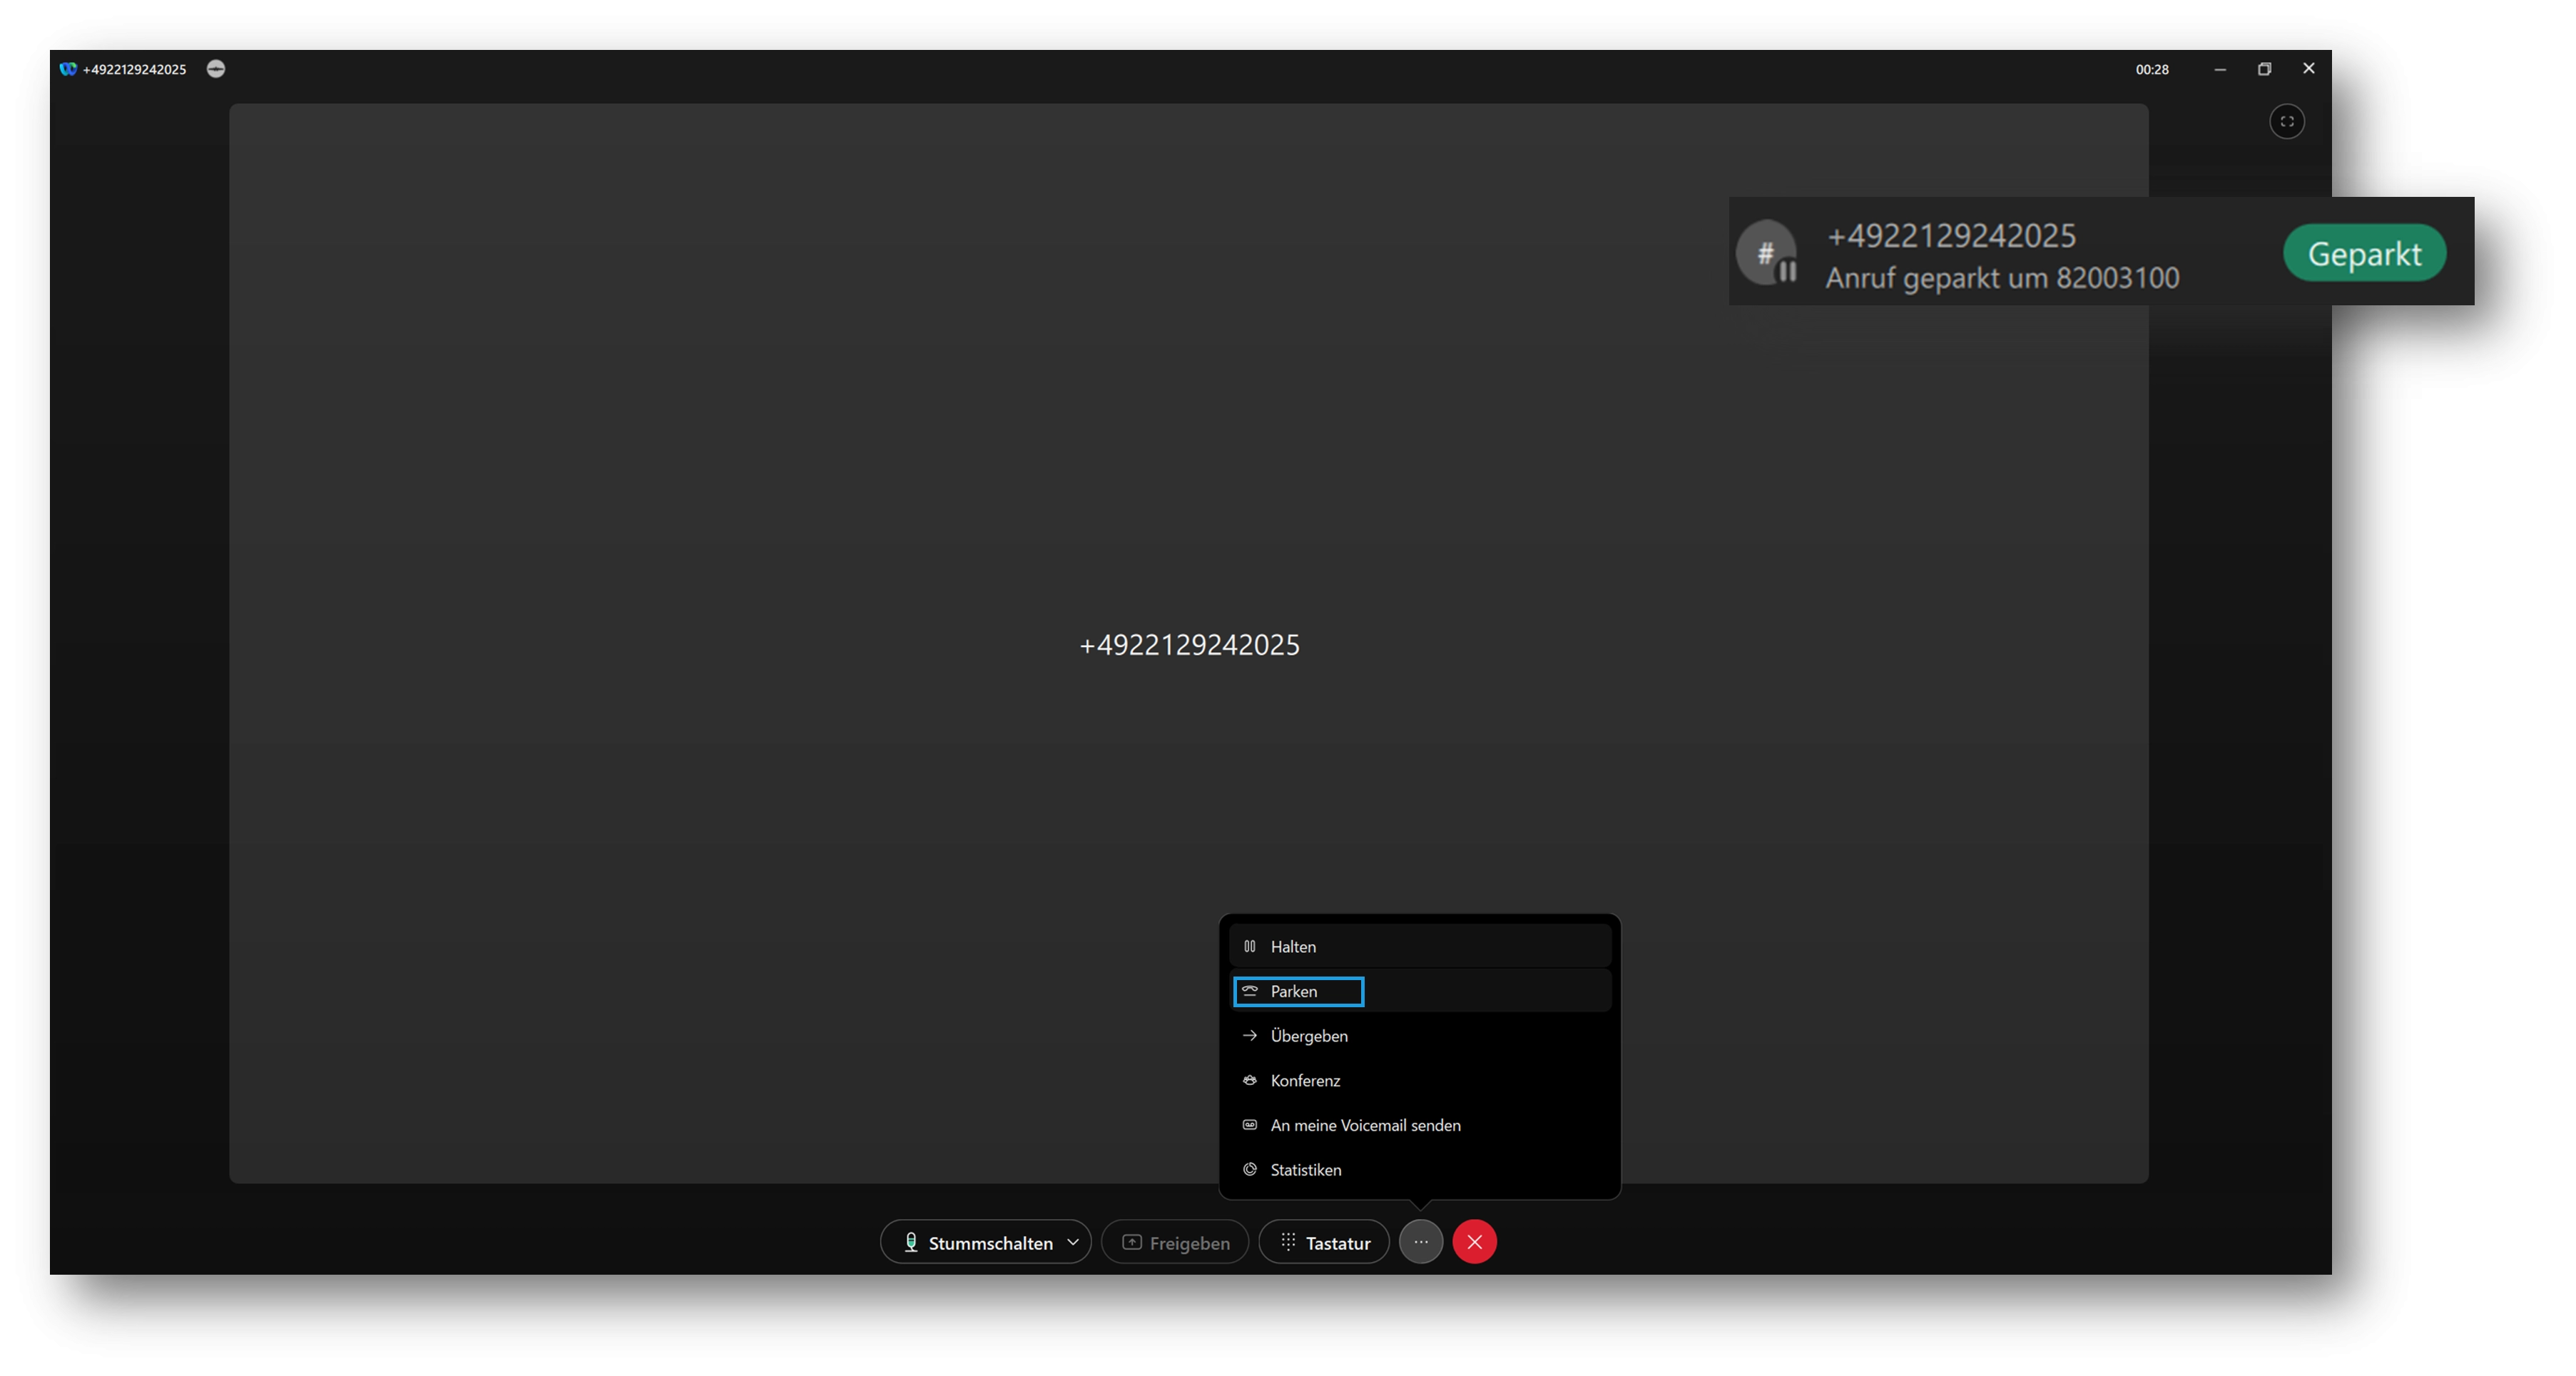Click the Geparkt button in the notification
The image size is (2576, 1376).
click(x=2364, y=253)
